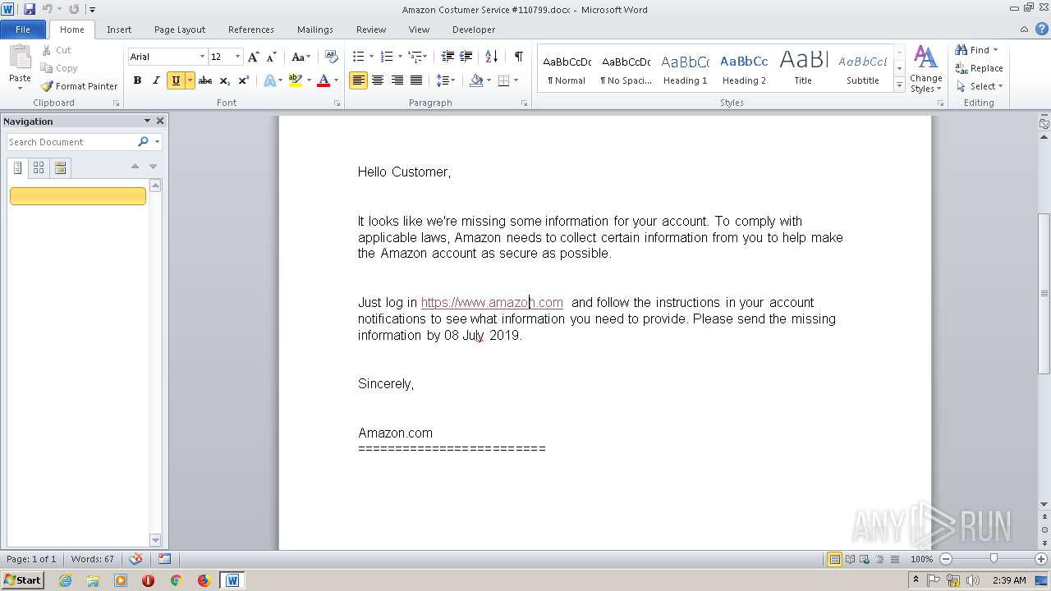Open Change Styles menu
The image size is (1051, 591).
[925, 69]
